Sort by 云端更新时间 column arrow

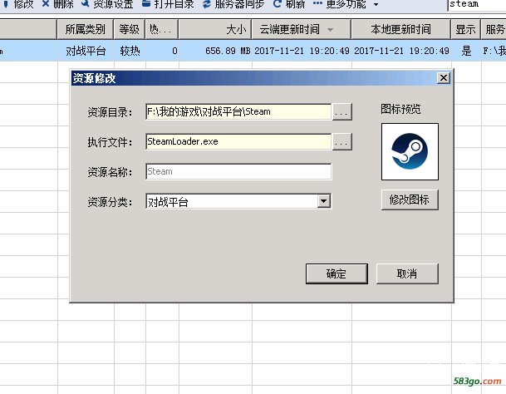click(x=330, y=30)
